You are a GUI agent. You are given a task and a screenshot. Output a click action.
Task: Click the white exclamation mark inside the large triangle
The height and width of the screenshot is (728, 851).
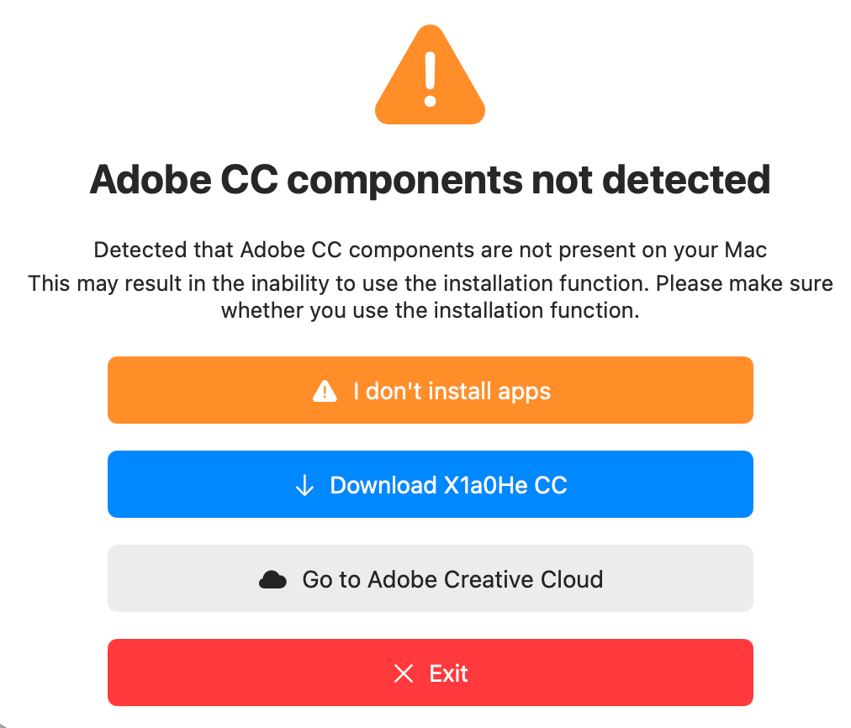(430, 80)
